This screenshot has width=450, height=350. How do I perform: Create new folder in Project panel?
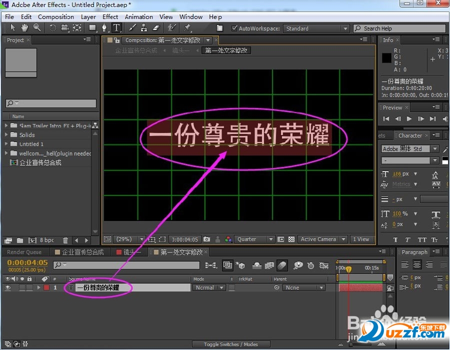pos(20,240)
